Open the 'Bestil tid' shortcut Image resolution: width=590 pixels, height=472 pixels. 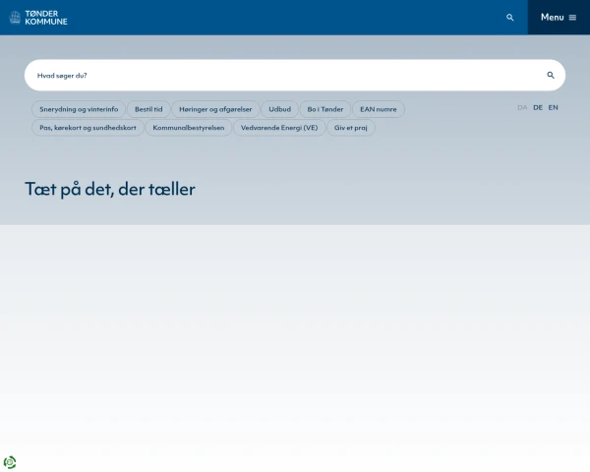(148, 109)
